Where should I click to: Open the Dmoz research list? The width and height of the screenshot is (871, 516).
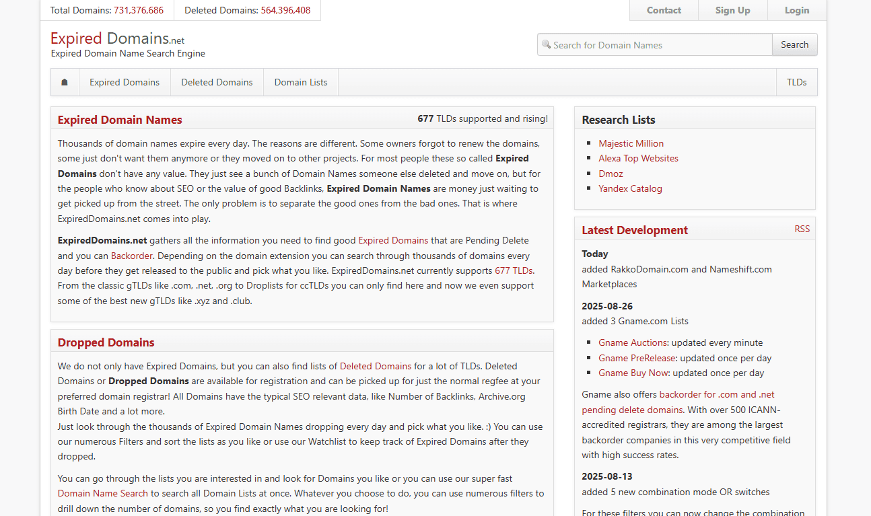611,174
